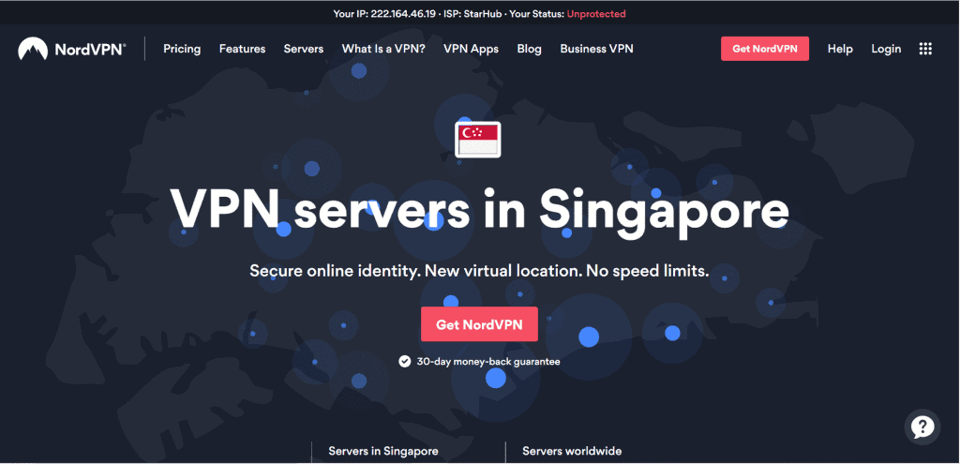Open the apps grid icon
The image size is (960, 464).
[x=925, y=49]
